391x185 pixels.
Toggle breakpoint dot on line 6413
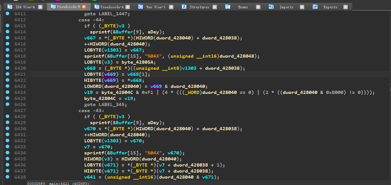(7, 26)
